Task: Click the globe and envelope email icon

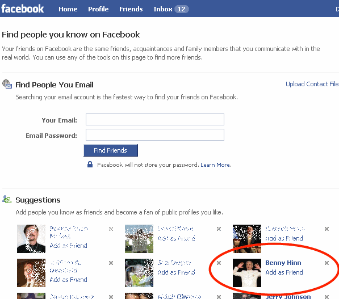Action: (7, 84)
